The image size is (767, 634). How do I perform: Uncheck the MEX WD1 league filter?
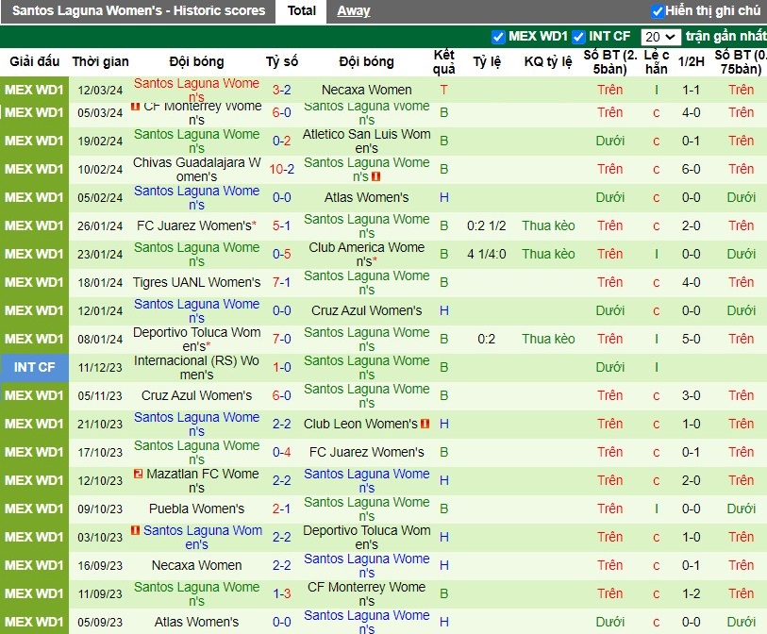point(498,37)
